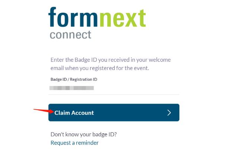Click the blurred badge ID value

pyautogui.click(x=71, y=88)
